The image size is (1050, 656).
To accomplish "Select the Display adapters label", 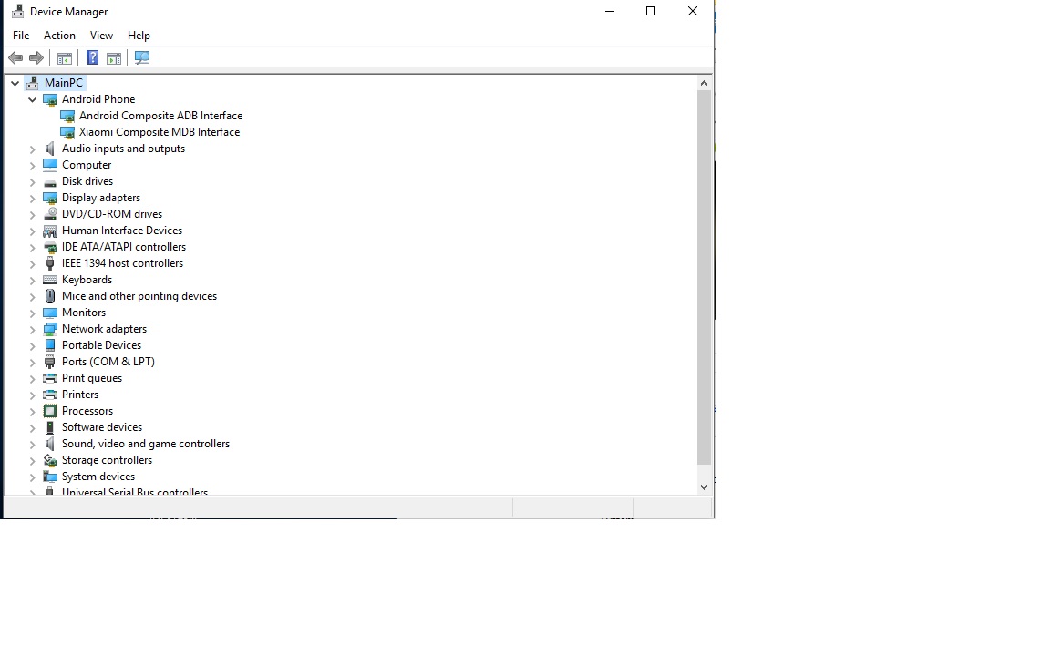I will [x=101, y=198].
